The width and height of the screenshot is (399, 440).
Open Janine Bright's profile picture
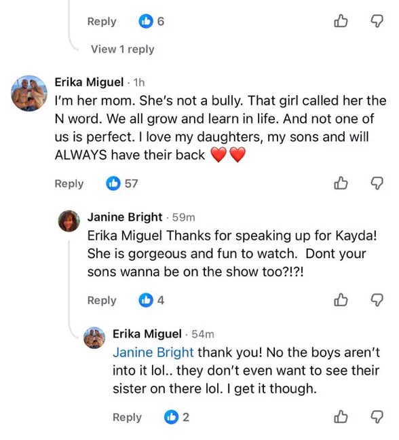[69, 221]
